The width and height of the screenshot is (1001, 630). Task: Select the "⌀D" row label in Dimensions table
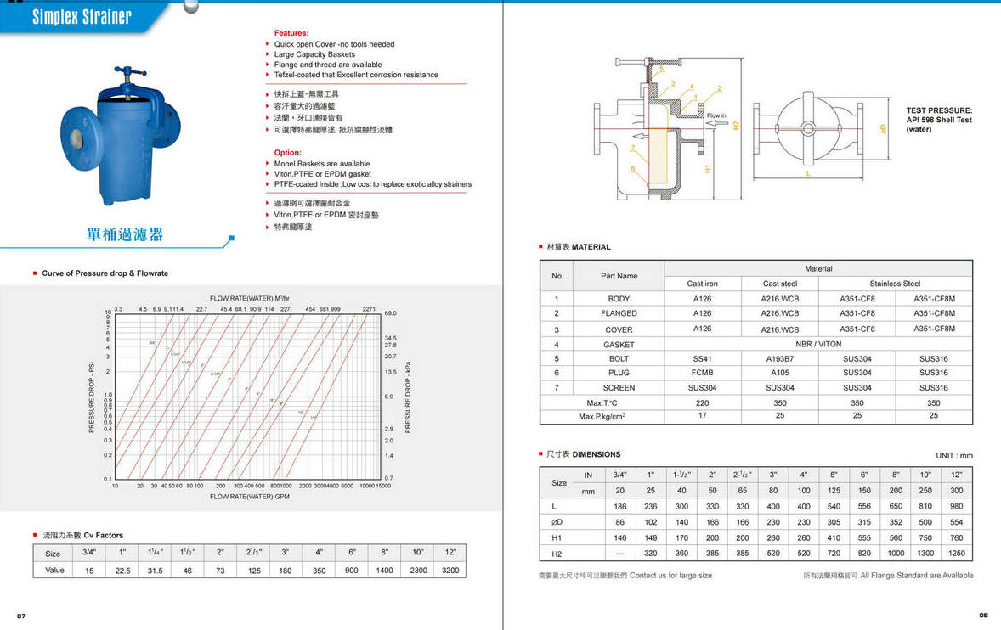[x=557, y=522]
